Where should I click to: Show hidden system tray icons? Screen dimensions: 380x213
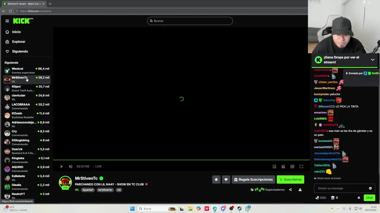[x=332, y=209]
